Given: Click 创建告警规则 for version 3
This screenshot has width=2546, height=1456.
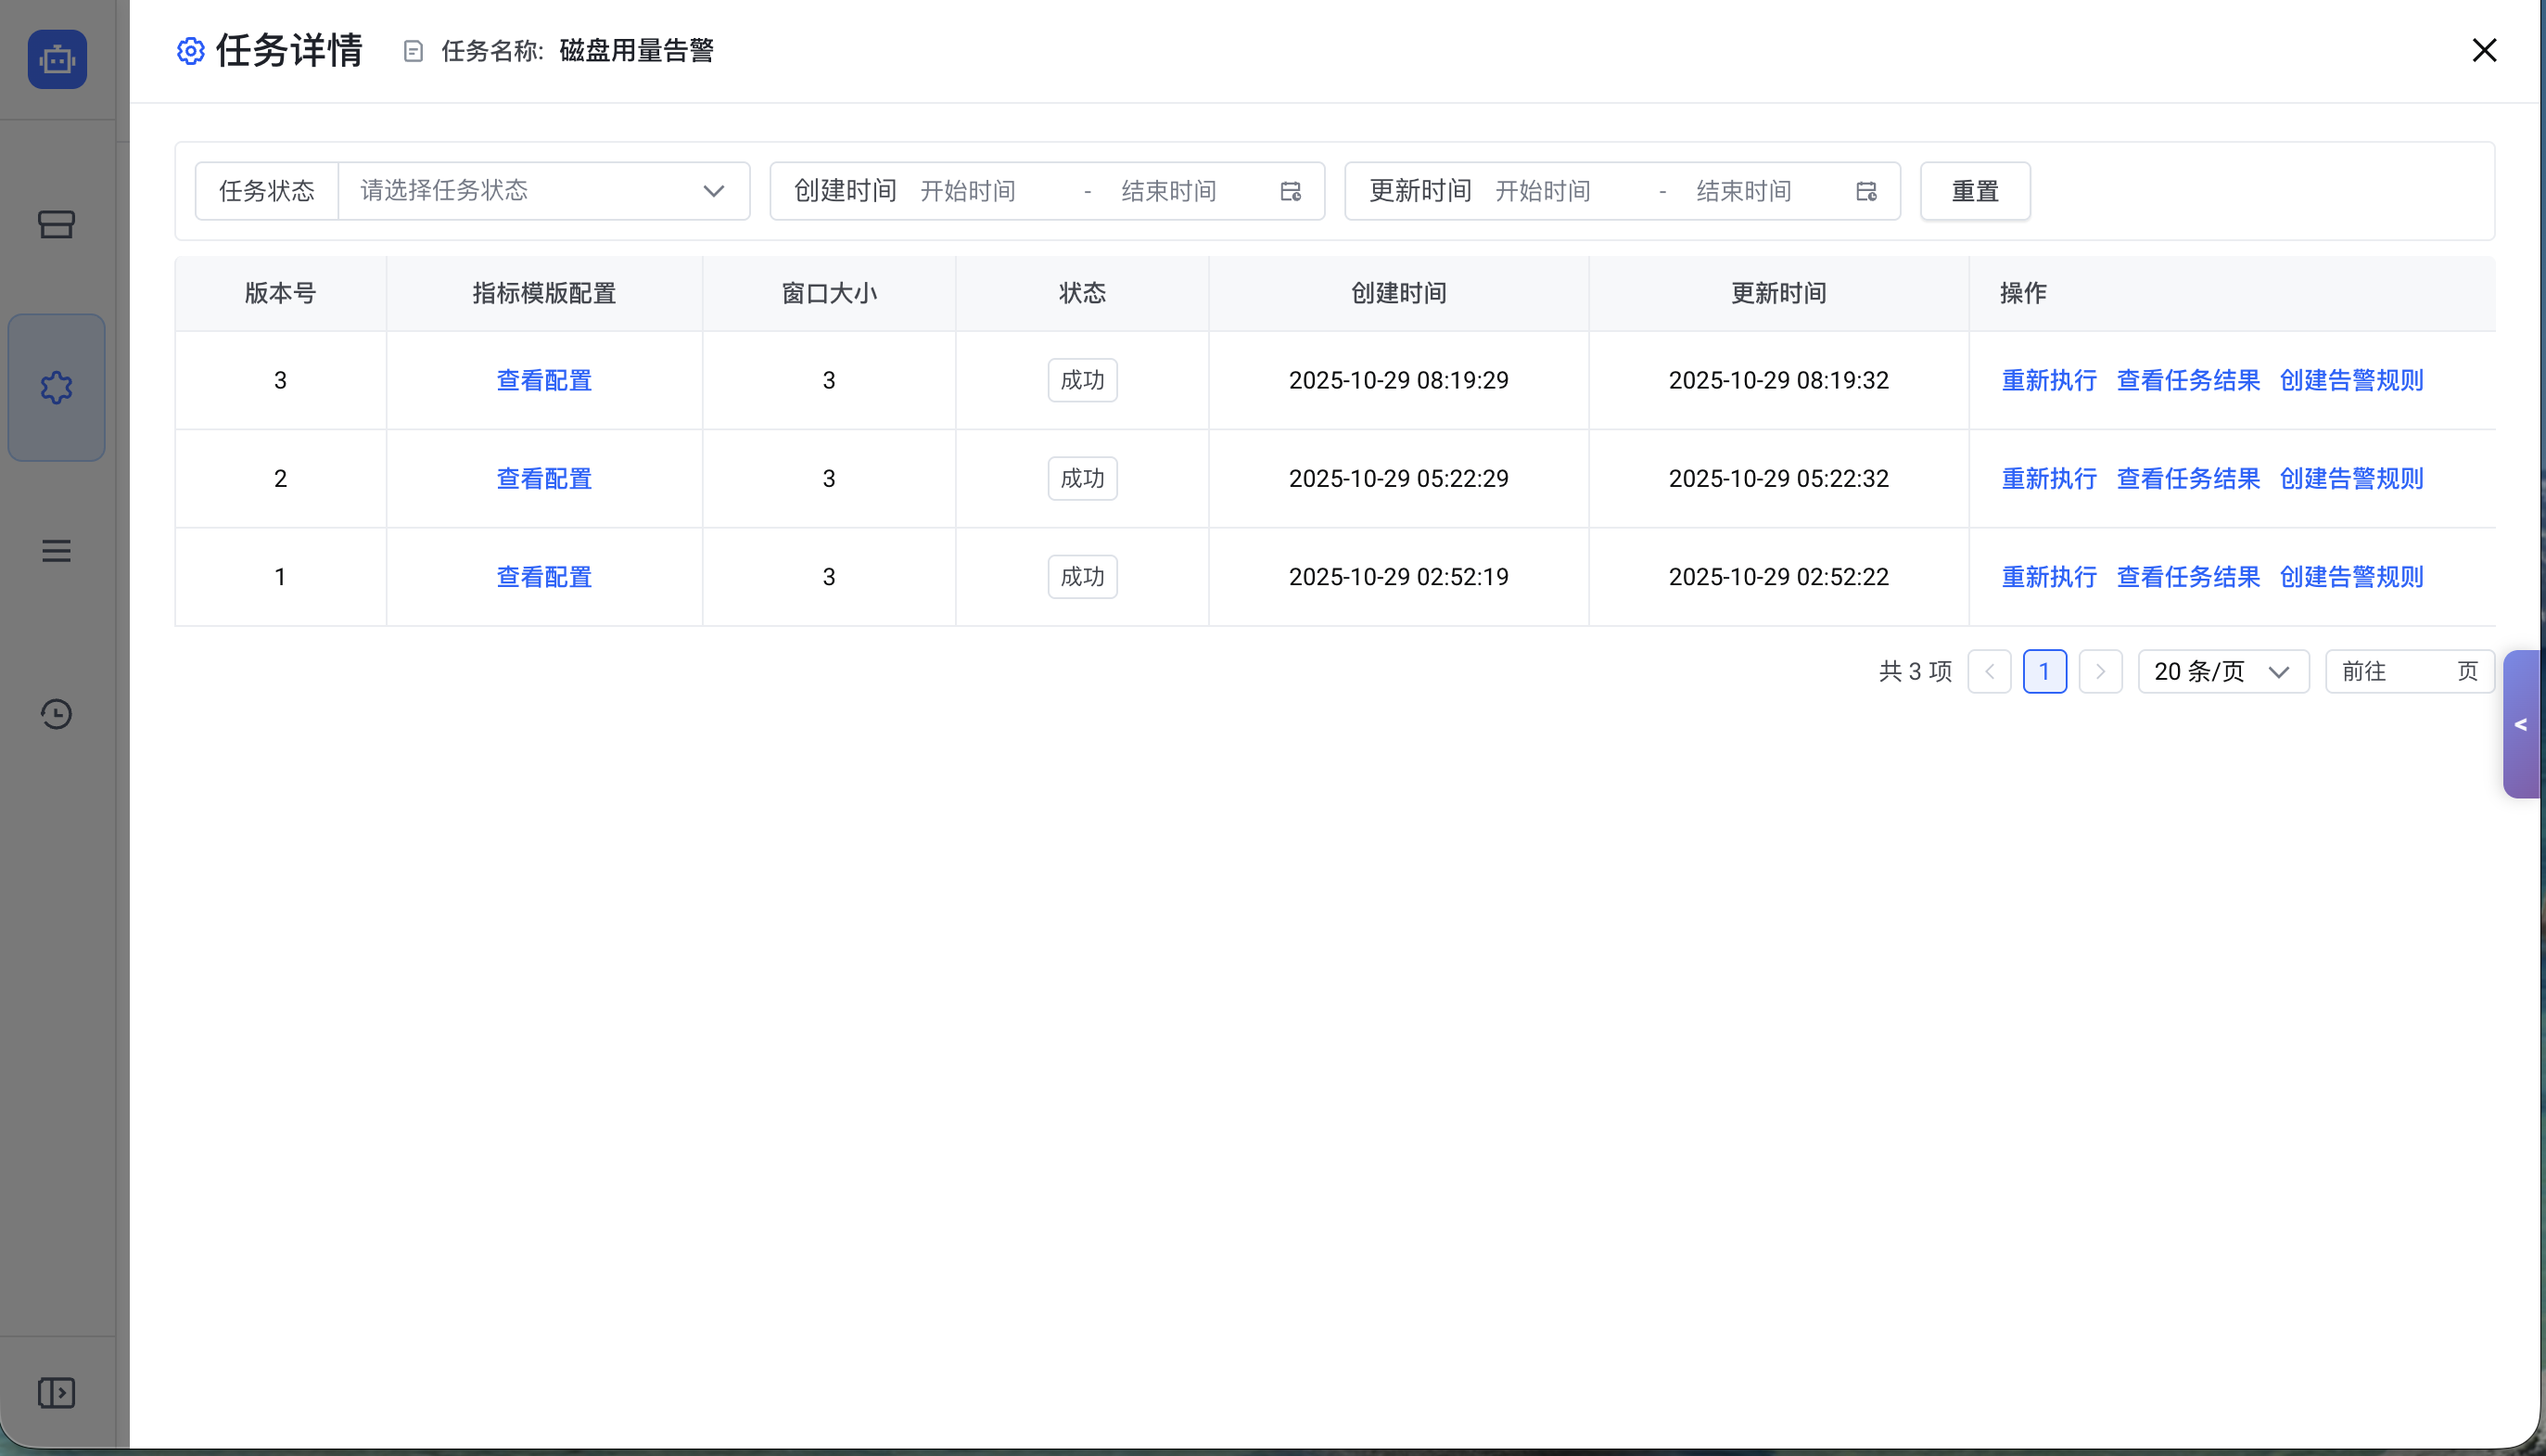Looking at the screenshot, I should coord(2351,380).
